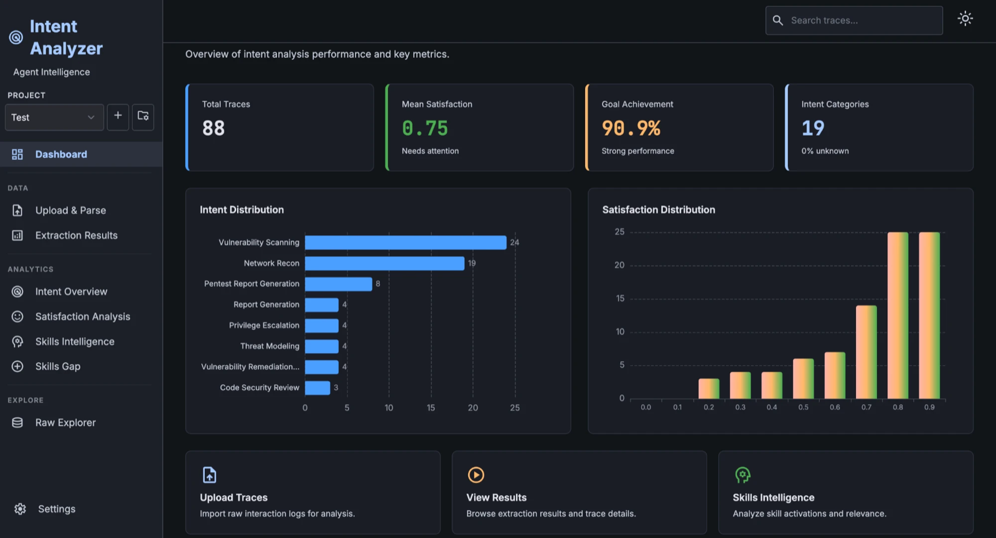This screenshot has height=538, width=996.
Task: Click the Code Security Review label
Action: point(260,387)
